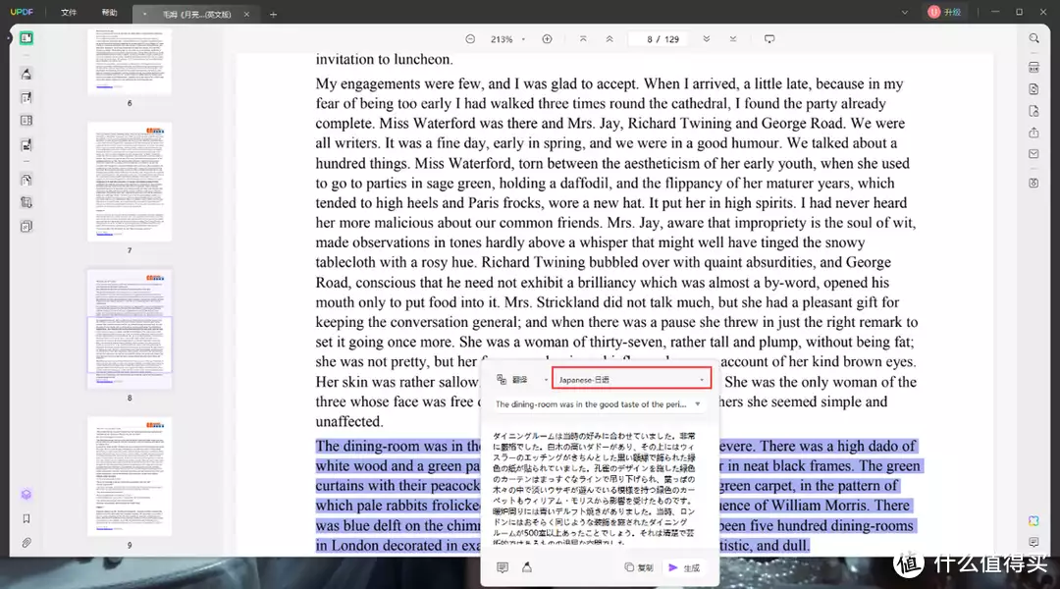Open Reader mode in the left sidebar
This screenshot has width=1060, height=589.
click(26, 38)
